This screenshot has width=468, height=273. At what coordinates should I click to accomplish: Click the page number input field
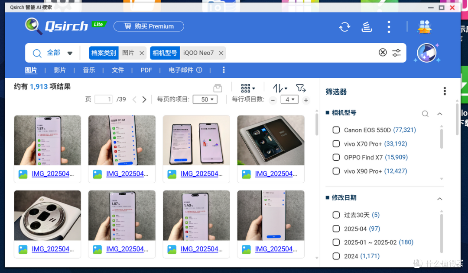(103, 99)
